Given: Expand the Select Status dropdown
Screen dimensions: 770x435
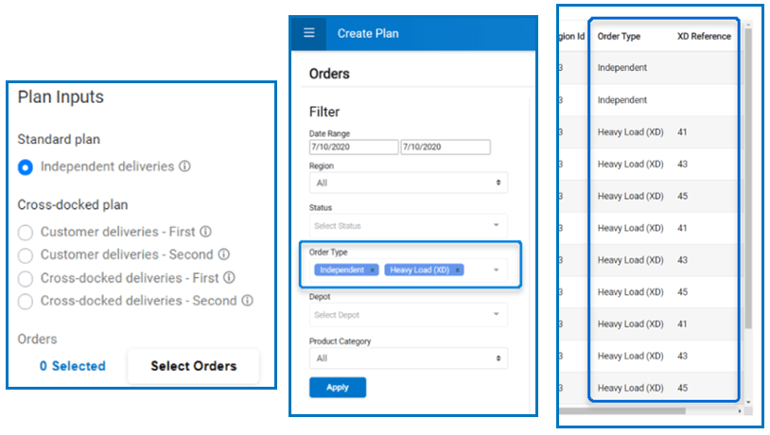Looking at the screenshot, I should 409,225.
